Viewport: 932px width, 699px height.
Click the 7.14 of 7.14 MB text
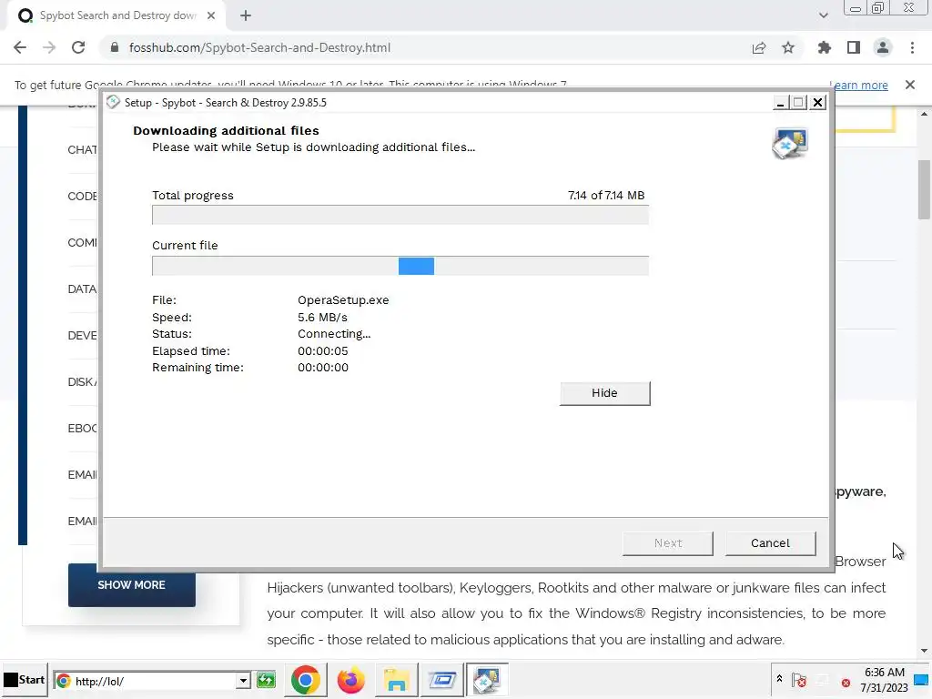(x=606, y=196)
